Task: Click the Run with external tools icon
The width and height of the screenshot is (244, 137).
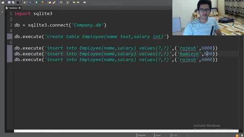Action: click(x=43, y=2)
